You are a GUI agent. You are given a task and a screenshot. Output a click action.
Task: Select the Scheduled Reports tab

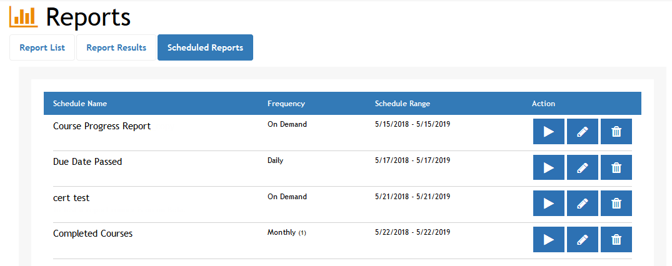click(x=205, y=47)
